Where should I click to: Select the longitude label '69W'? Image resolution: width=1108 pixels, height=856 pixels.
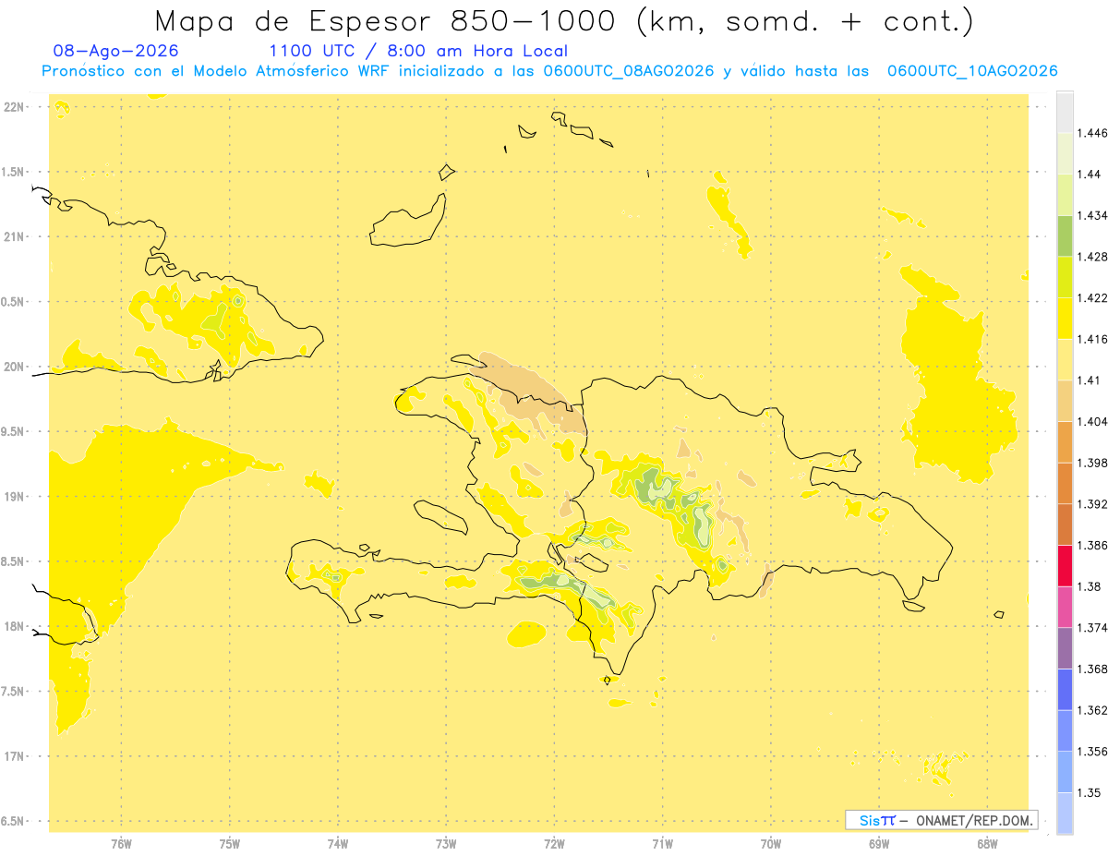point(879,844)
